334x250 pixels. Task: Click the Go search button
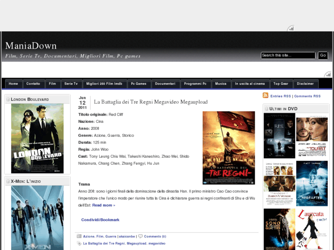click(323, 56)
